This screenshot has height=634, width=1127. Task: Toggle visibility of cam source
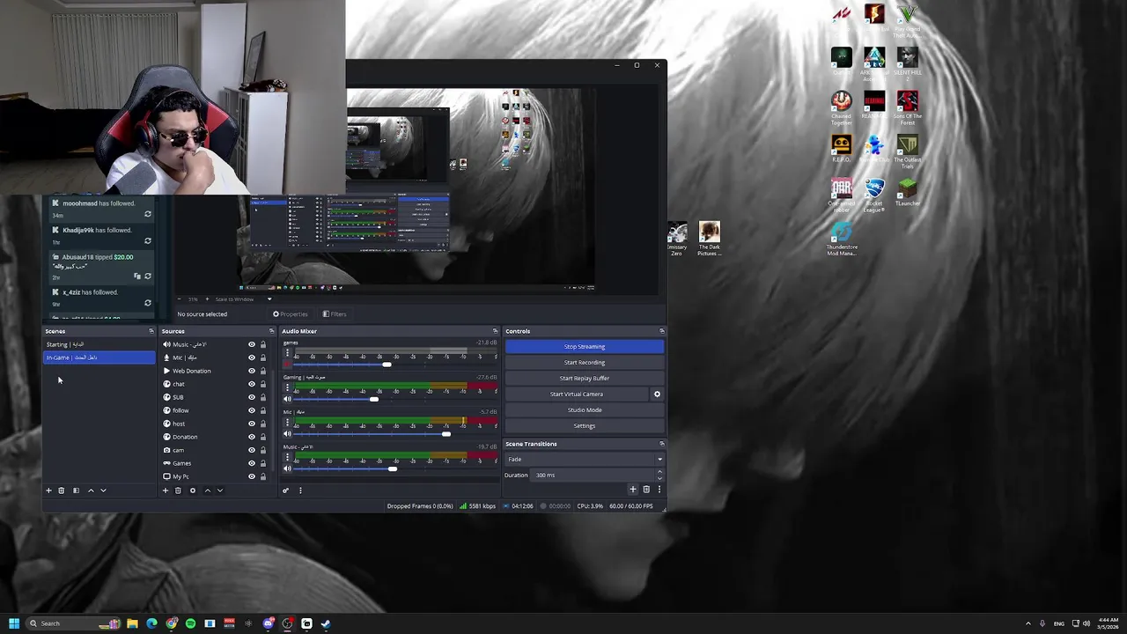(x=252, y=450)
